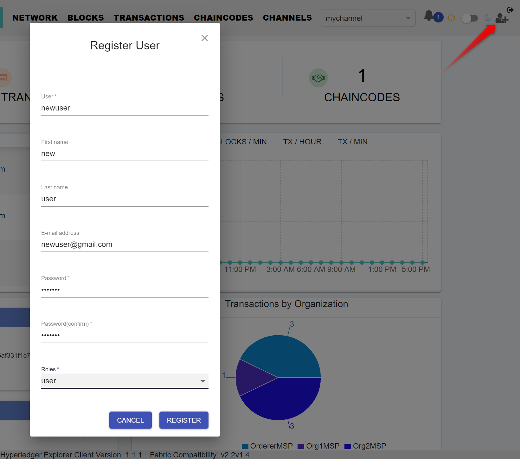Click the REGISTER button
This screenshot has width=520, height=459.
coord(184,420)
